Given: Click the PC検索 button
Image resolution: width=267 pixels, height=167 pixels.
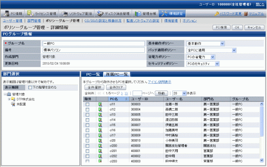Looking at the screenshot, I should point(221,27).
